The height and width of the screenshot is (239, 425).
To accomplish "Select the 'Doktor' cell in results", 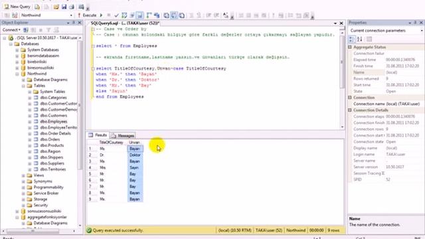I will pos(135,155).
